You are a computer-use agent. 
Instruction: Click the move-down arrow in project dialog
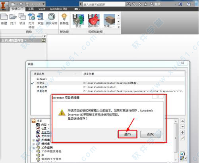tap(182, 127)
